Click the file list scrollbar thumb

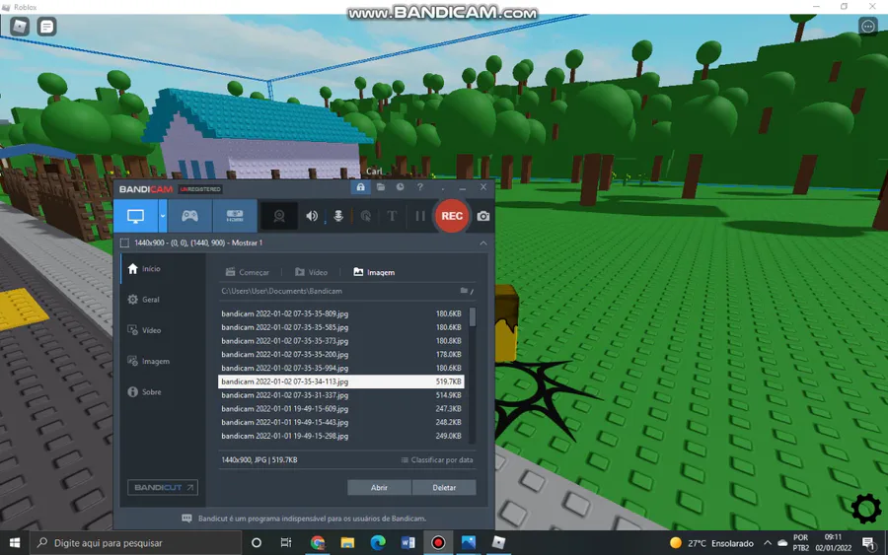tap(473, 316)
